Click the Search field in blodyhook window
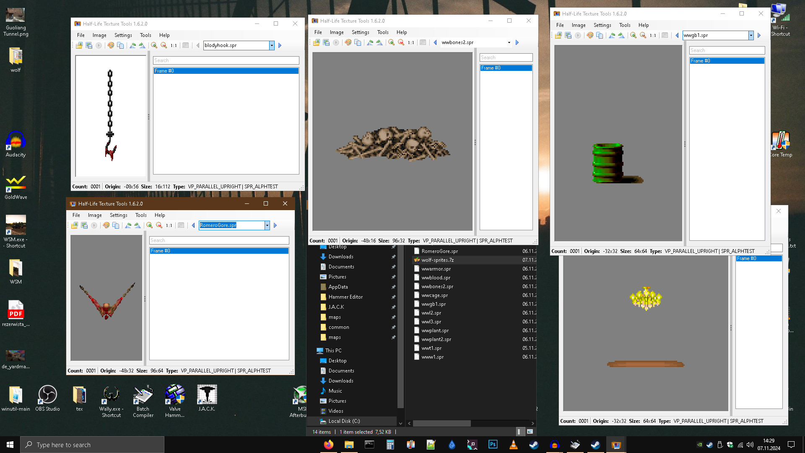Screen dimensions: 805x453 (226, 60)
